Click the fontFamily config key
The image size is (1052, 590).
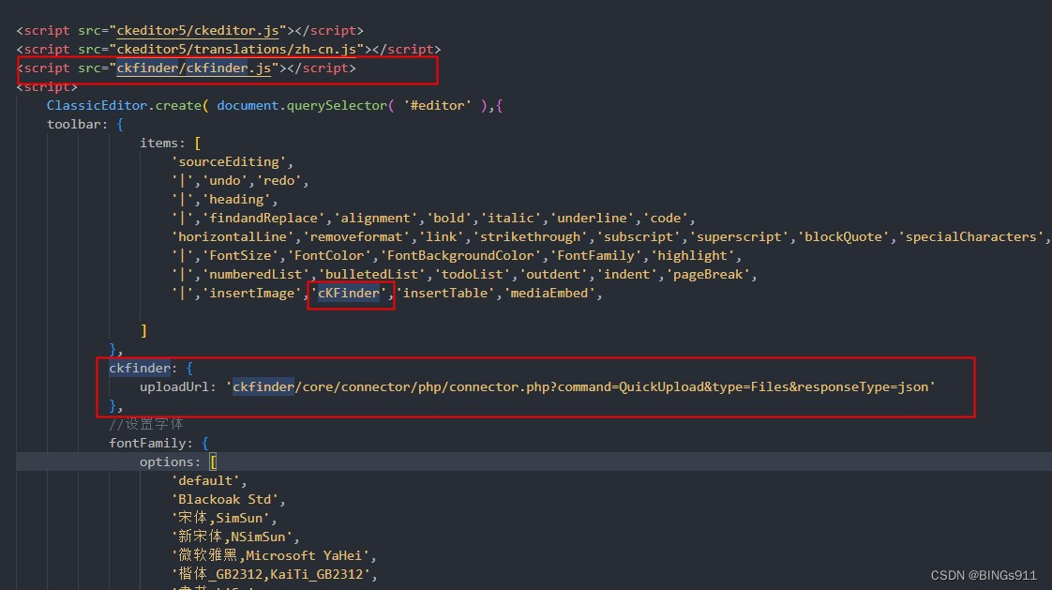(147, 443)
